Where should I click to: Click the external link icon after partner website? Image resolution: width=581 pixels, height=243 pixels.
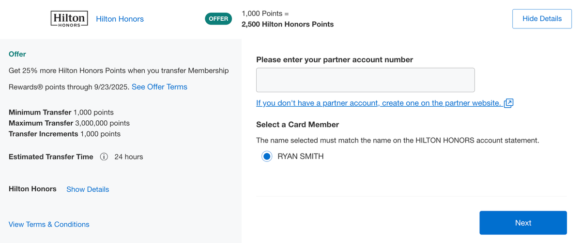click(x=508, y=103)
